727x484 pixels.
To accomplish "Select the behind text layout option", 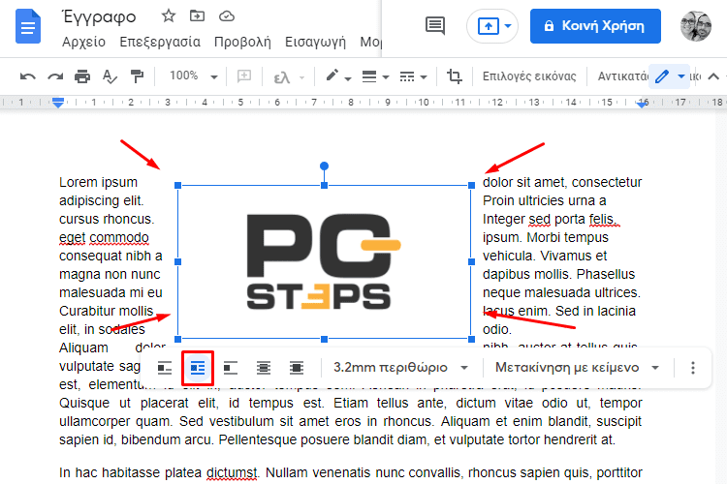I will point(264,368).
